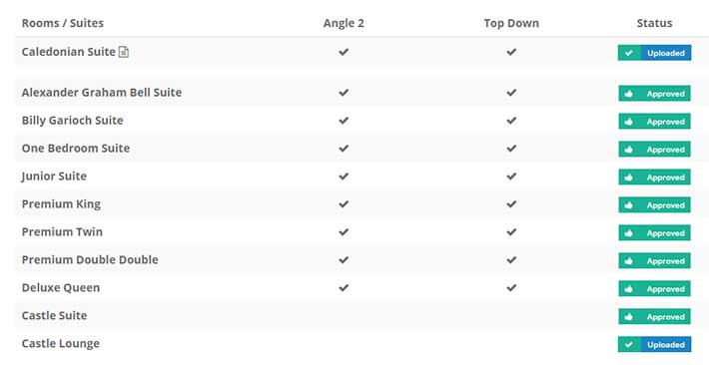Click the Top Down checkmark for Premium Twin
The image size is (709, 365).
[x=511, y=232]
